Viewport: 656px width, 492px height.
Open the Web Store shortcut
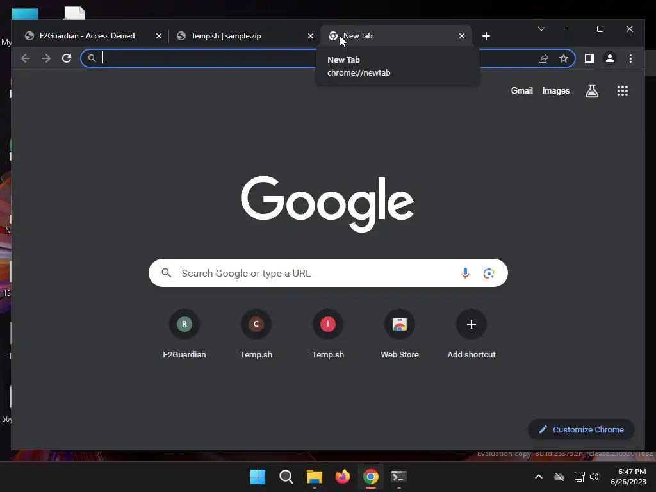[400, 334]
